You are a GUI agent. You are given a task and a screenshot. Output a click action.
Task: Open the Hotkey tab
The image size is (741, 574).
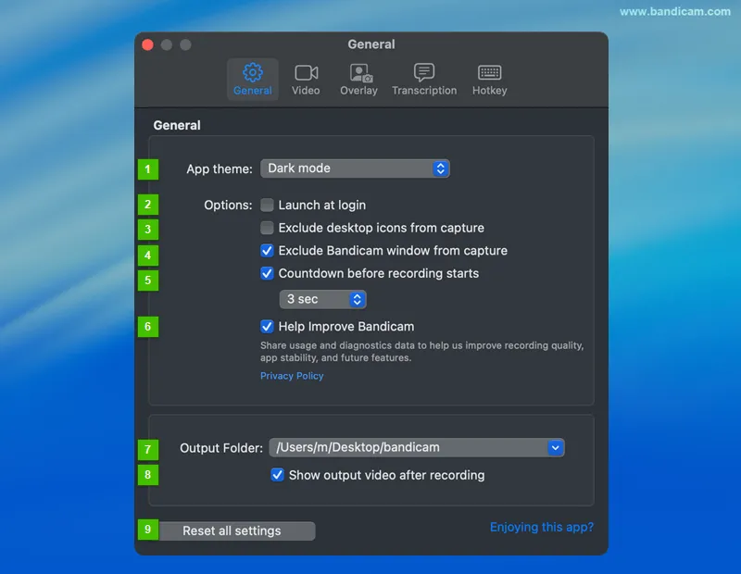[x=490, y=80]
